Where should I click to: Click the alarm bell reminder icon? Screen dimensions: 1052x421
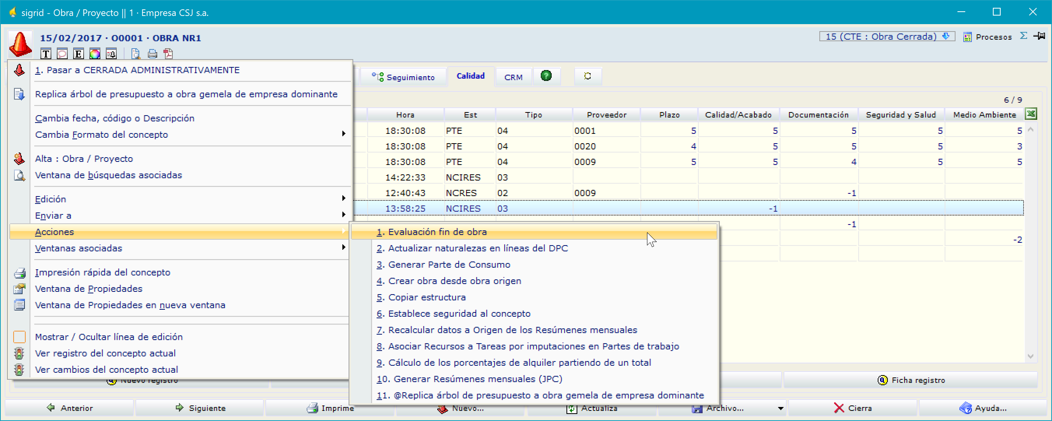111,53
